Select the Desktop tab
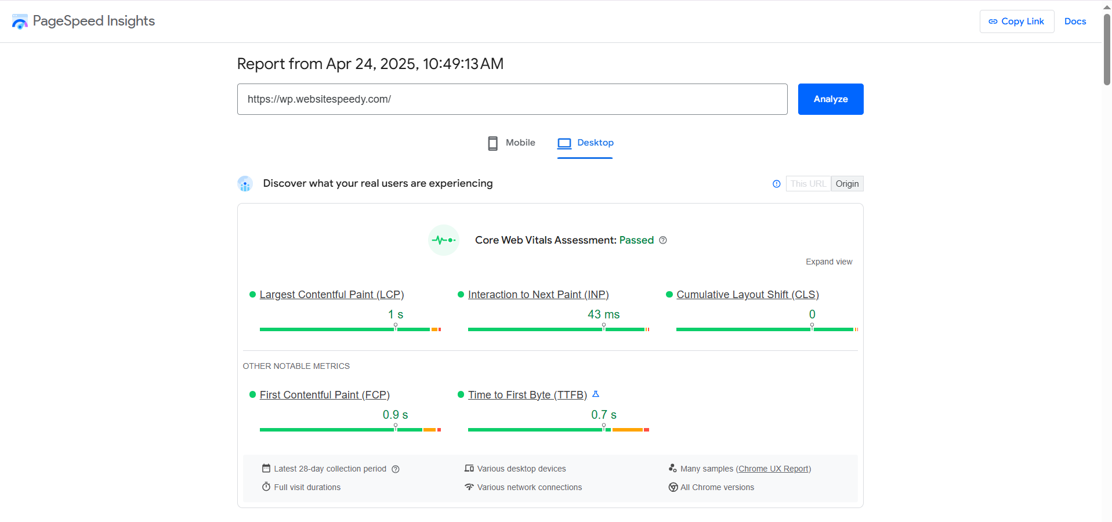Image resolution: width=1112 pixels, height=522 pixels. (585, 143)
